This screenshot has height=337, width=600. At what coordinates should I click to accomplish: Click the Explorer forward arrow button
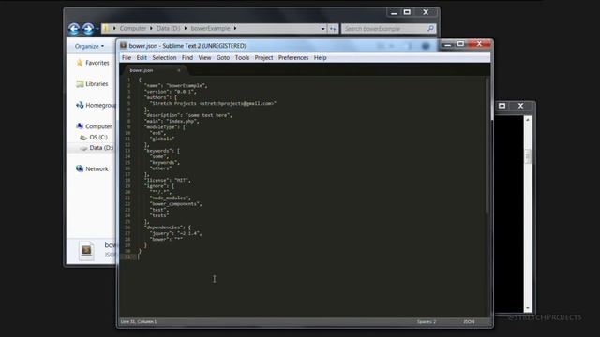pos(88,29)
